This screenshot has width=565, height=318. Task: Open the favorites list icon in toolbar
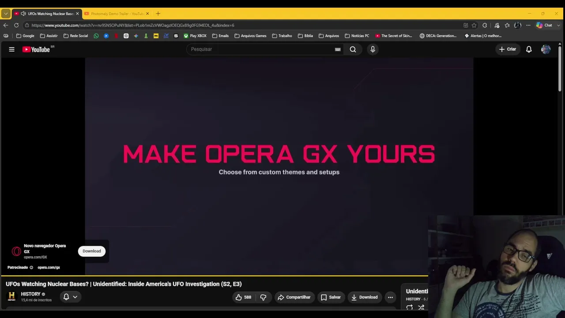[507, 25]
